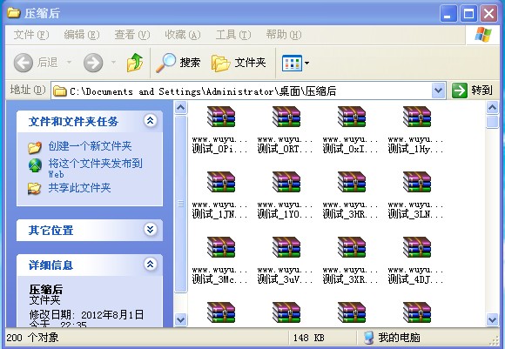
Task: Click the 200 个对象 status text
Action: tap(32, 338)
